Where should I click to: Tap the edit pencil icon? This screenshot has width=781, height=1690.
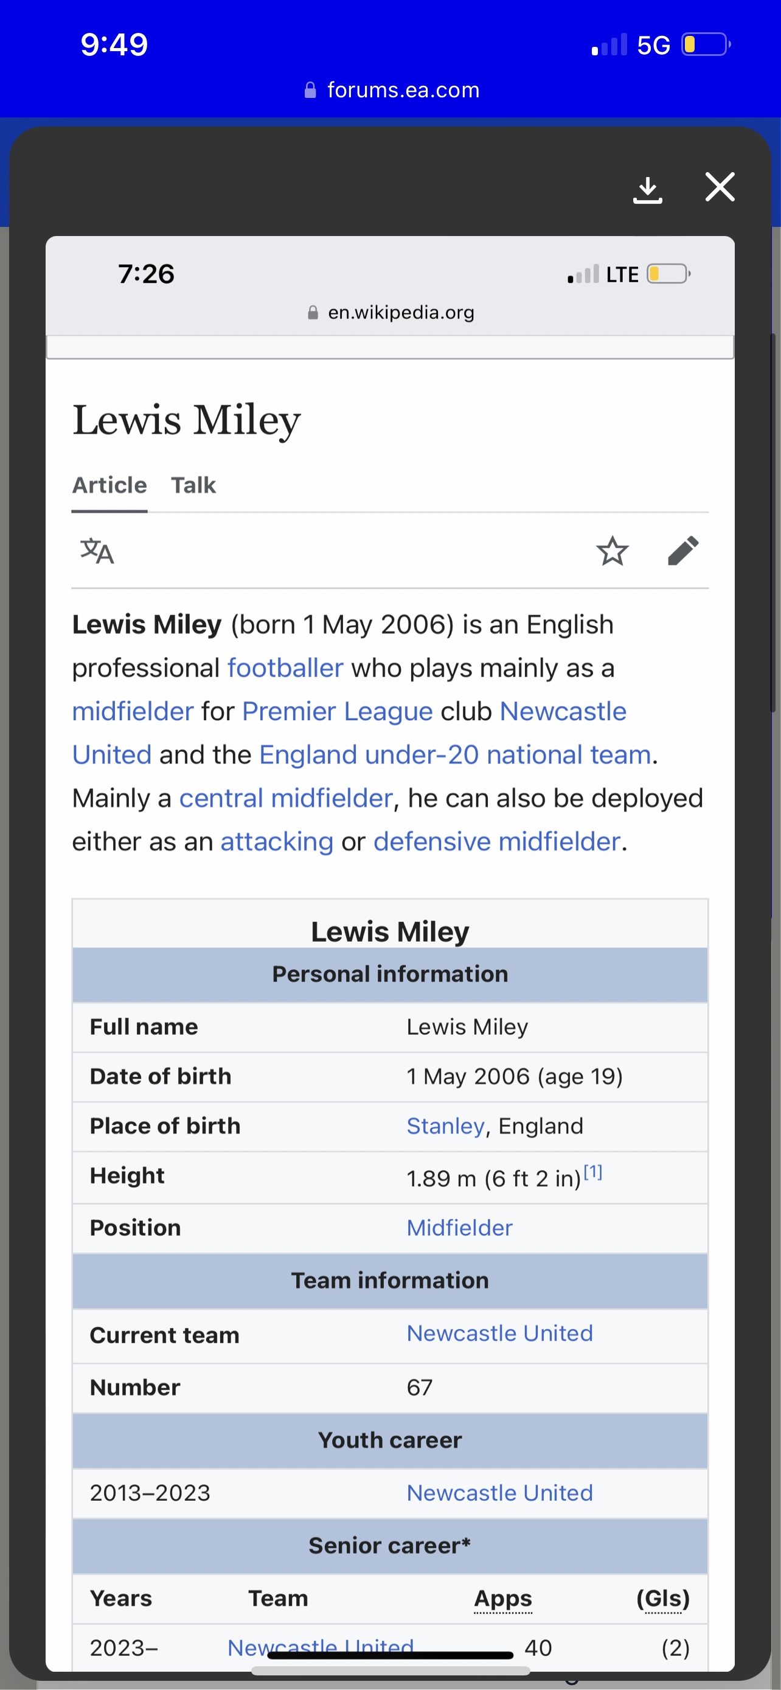682,551
